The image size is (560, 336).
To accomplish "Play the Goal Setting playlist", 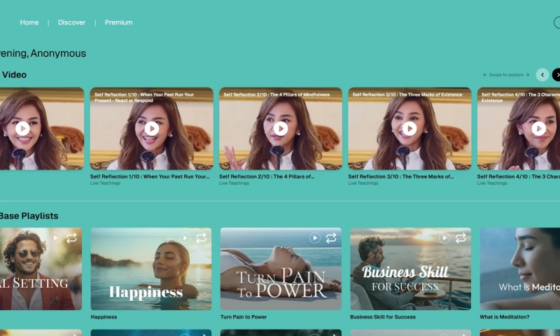I will pos(55,238).
